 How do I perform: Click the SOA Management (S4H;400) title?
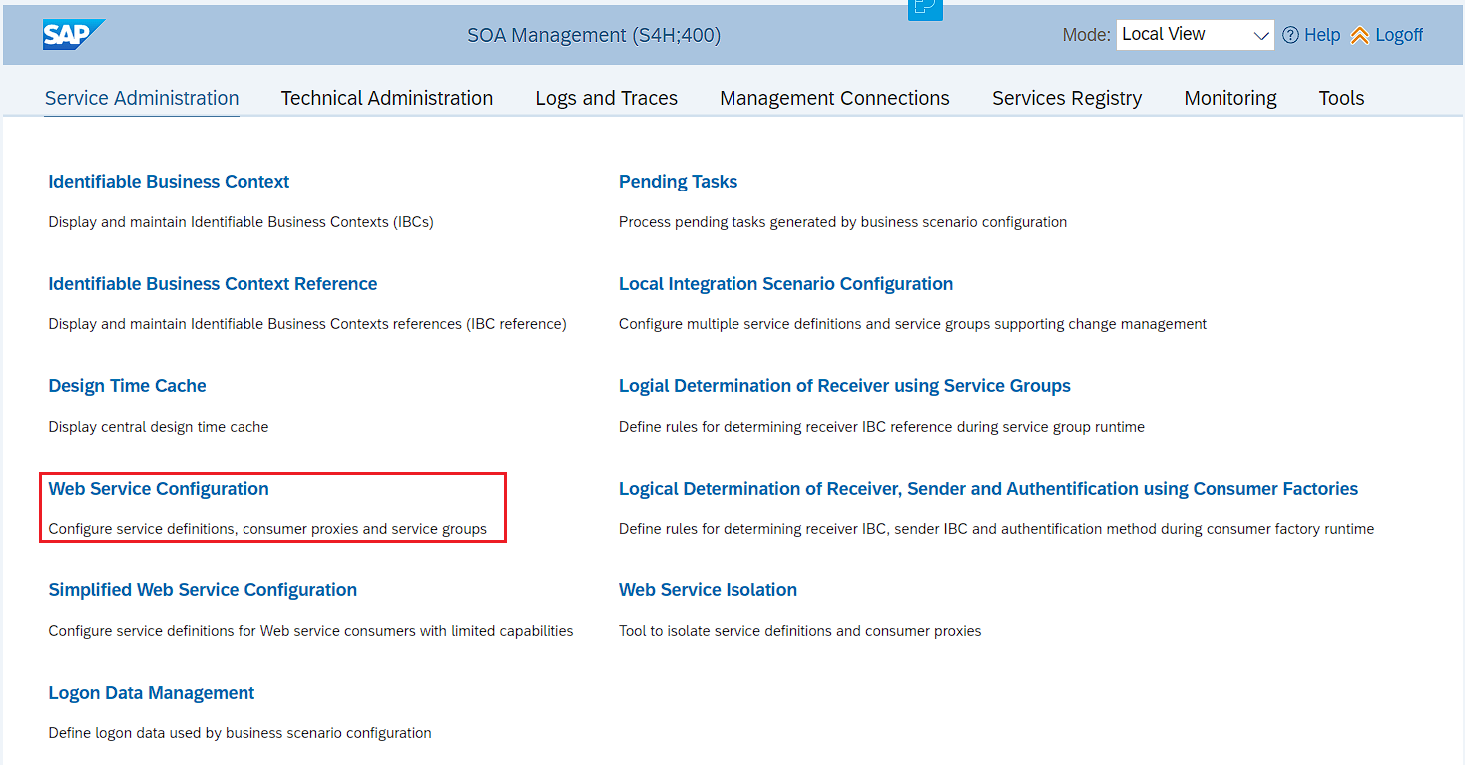click(594, 35)
